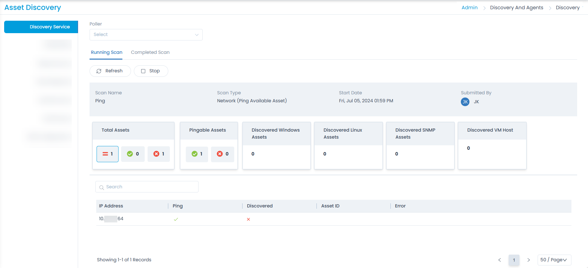Open Admin breadcrumb link
The width and height of the screenshot is (588, 268).
pyautogui.click(x=469, y=8)
